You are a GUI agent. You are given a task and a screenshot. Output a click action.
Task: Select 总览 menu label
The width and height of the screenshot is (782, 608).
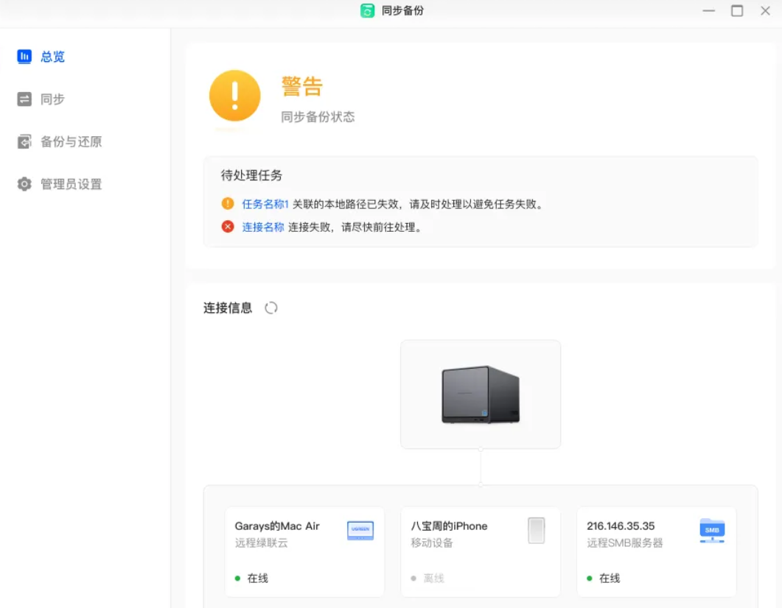point(52,57)
